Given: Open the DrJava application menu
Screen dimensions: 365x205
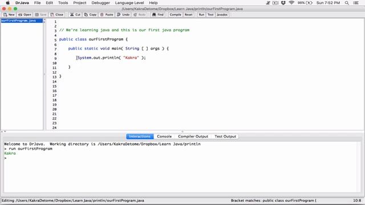Looking at the screenshot, I should (x=22, y=3).
